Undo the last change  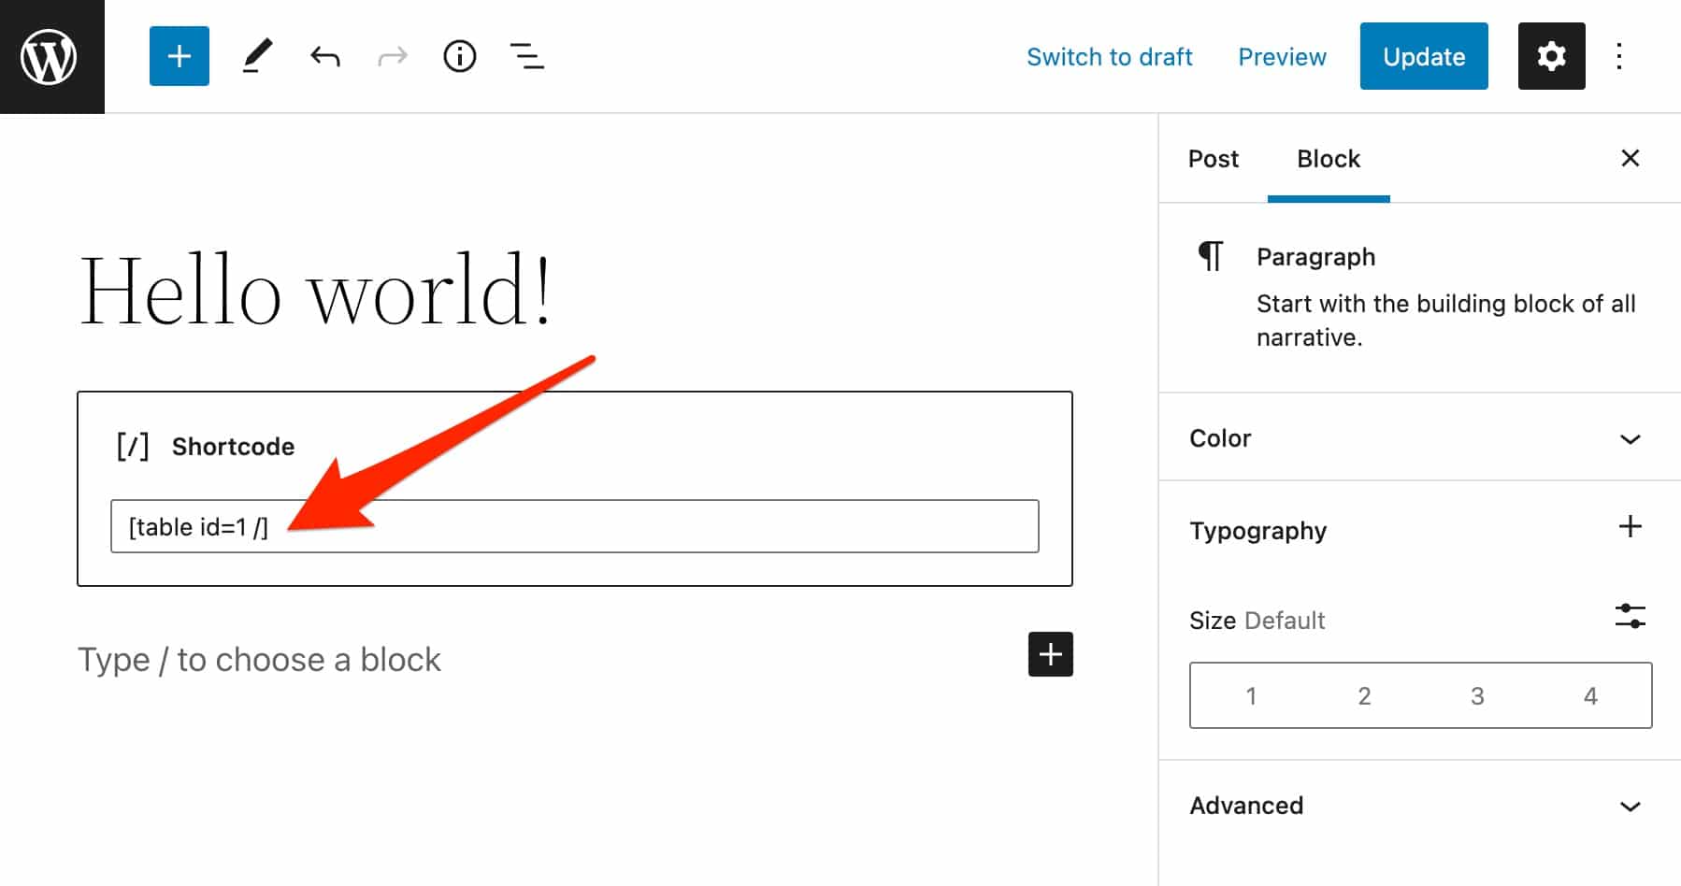pos(324,57)
